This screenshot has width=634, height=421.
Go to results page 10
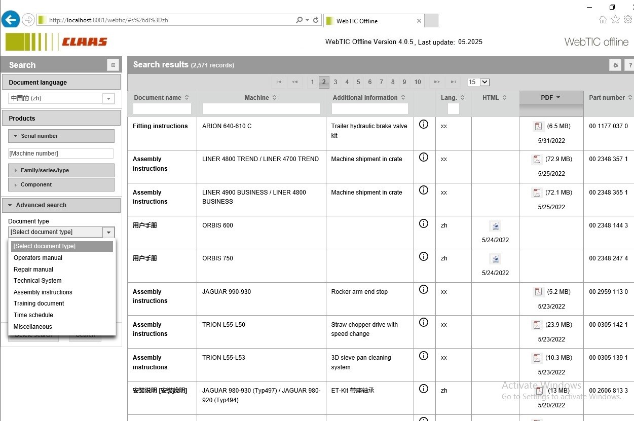[x=418, y=82]
